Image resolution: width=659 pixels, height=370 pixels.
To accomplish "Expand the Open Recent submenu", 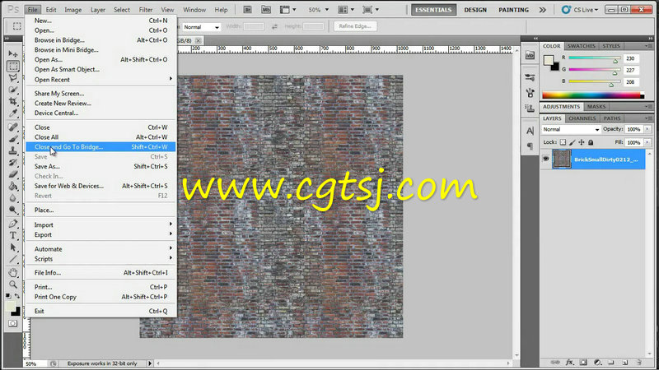I will 100,79.
